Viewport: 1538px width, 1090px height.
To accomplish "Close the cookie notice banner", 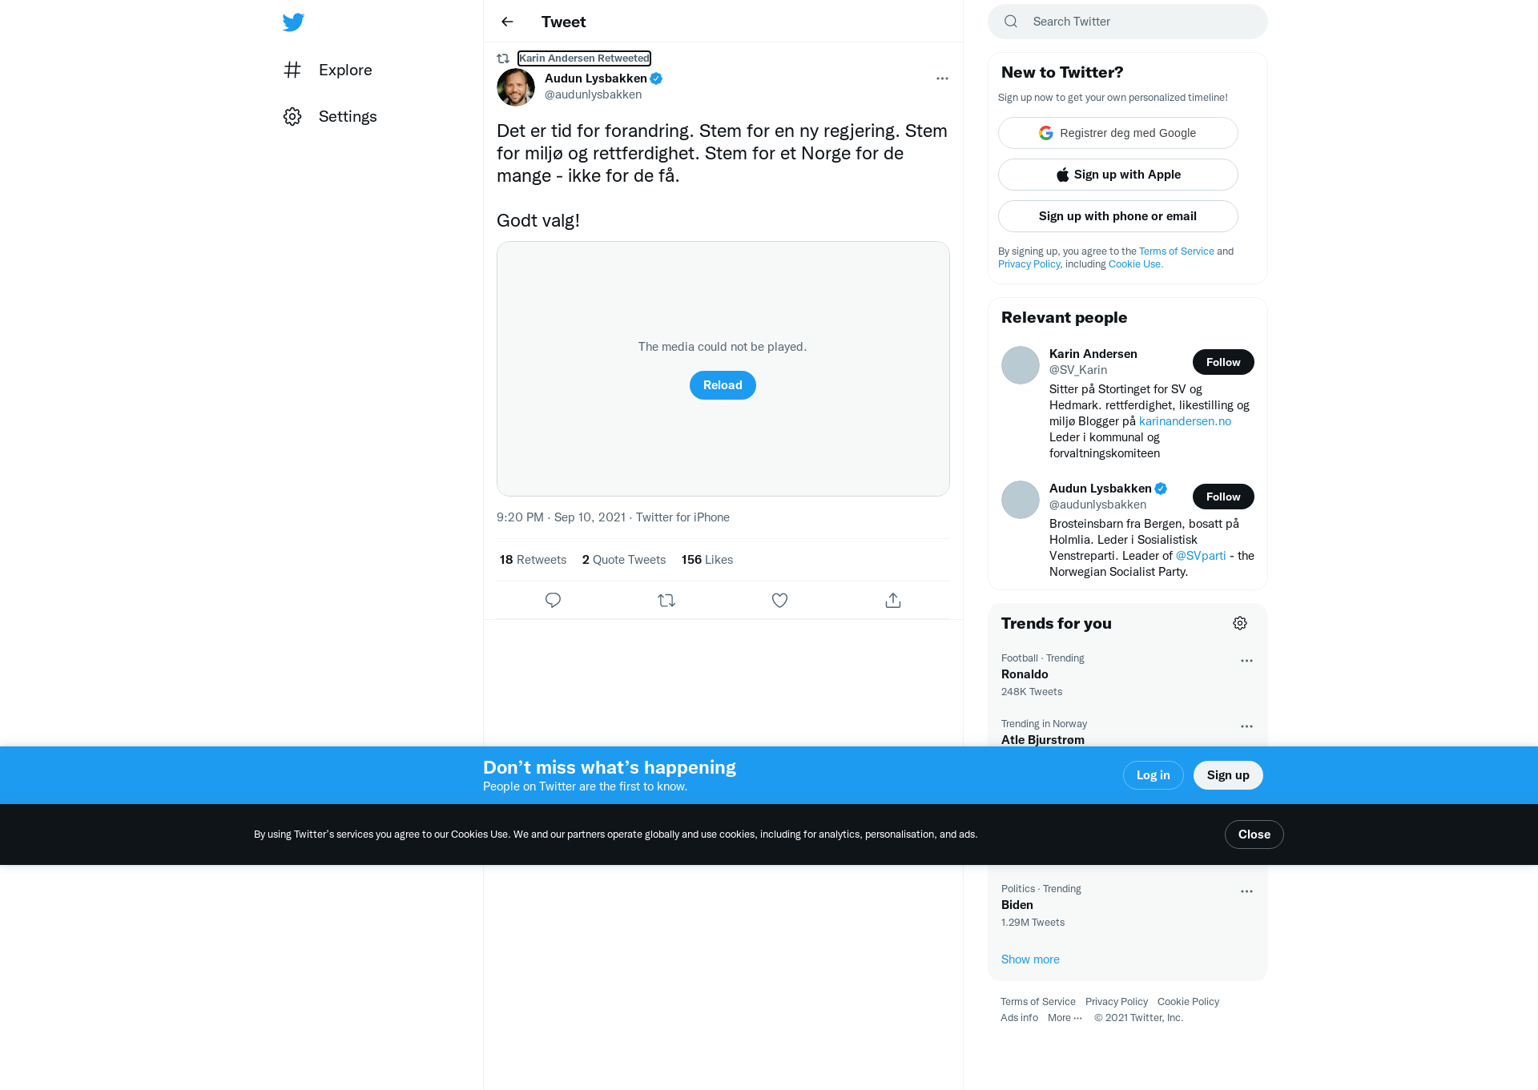I will click(x=1254, y=835).
